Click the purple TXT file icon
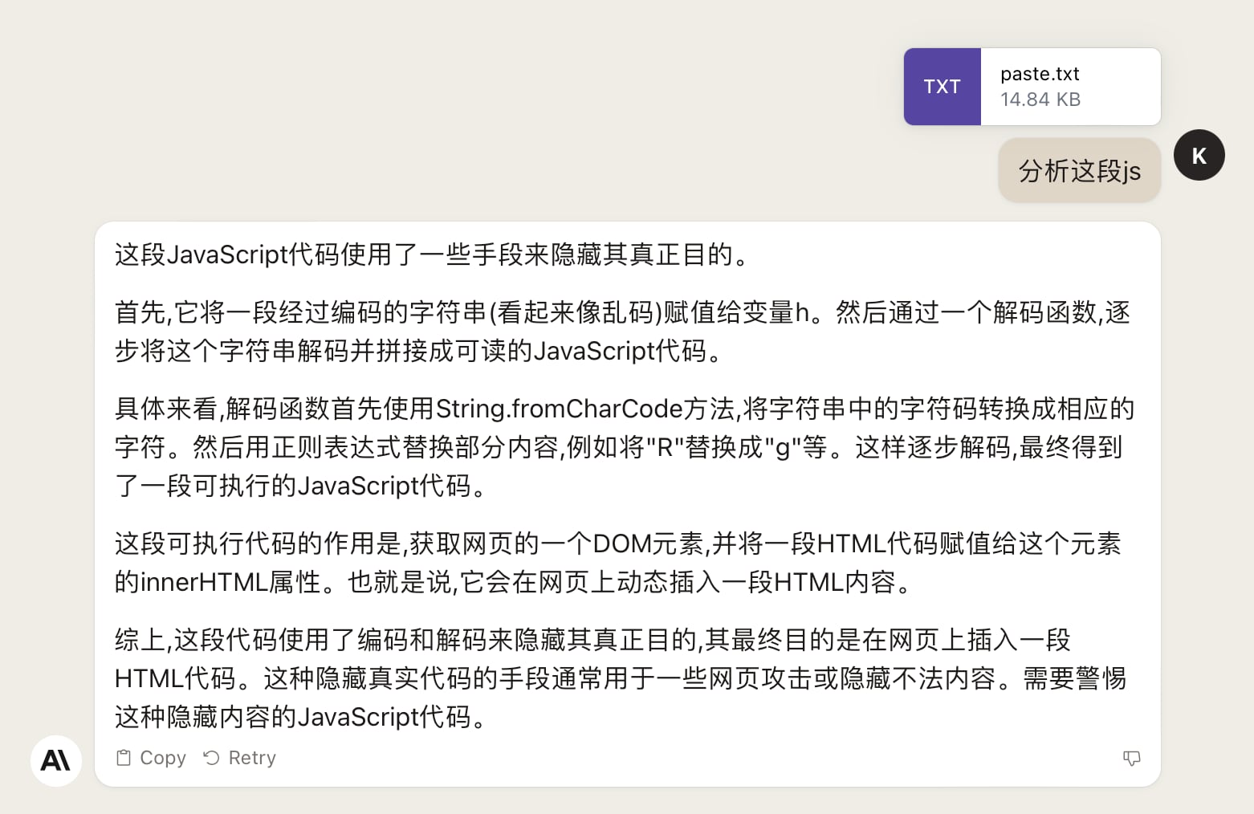 (942, 87)
